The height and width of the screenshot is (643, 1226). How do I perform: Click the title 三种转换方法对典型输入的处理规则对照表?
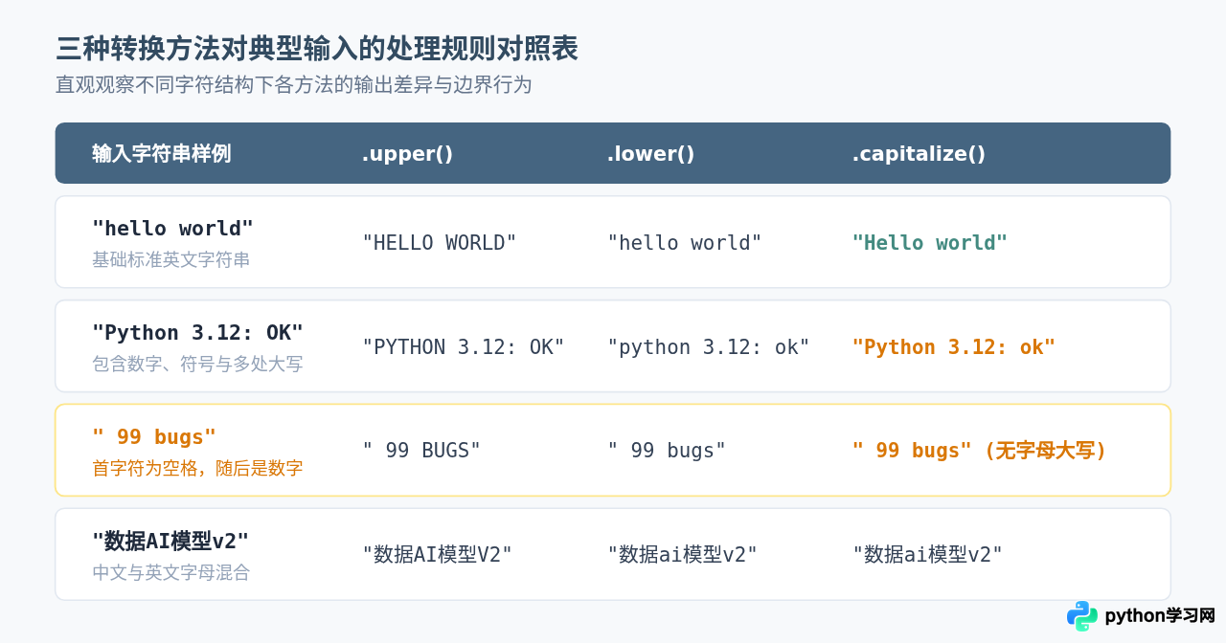pyautogui.click(x=317, y=49)
